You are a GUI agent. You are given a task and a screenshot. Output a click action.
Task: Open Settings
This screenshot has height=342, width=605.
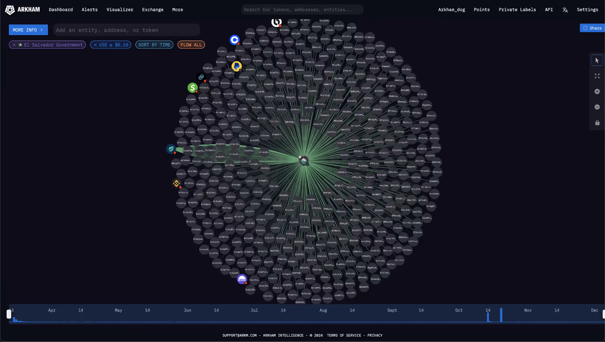pos(587,10)
